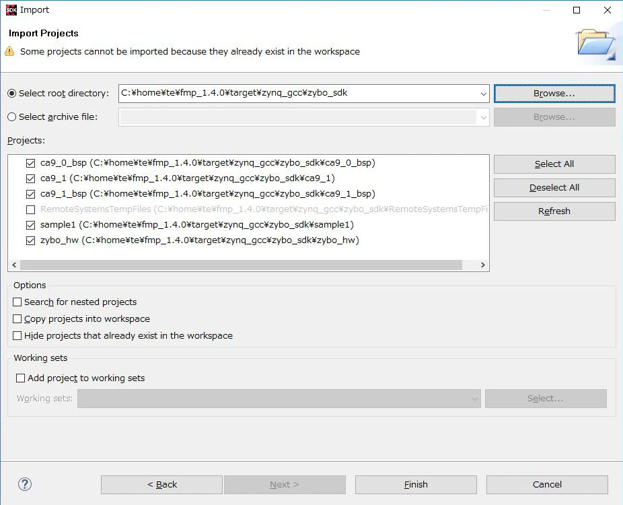Click the right scroll arrow of project list
This screenshot has height=505, width=623.
click(x=483, y=265)
